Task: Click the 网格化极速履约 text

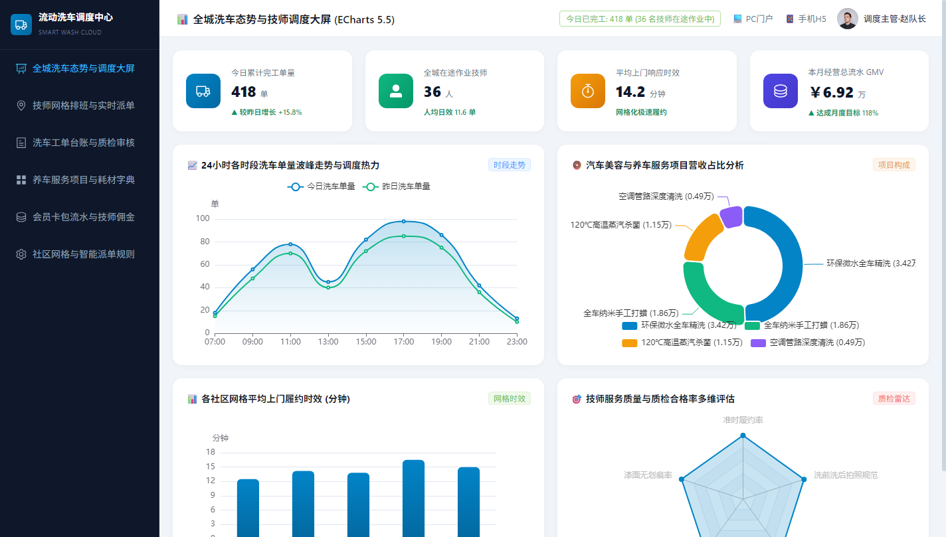Action: coord(641,112)
